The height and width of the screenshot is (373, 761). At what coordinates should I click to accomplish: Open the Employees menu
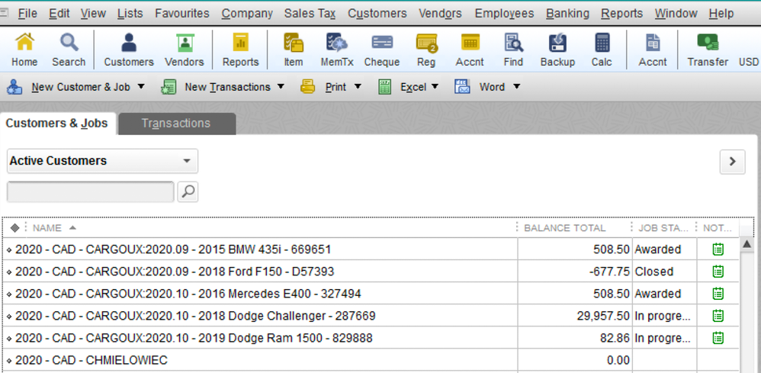coord(504,13)
